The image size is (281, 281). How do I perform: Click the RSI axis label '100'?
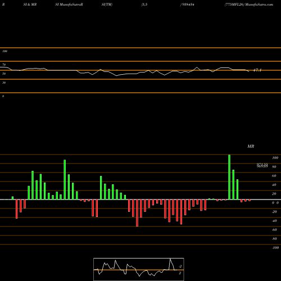pyautogui.click(x=4, y=51)
